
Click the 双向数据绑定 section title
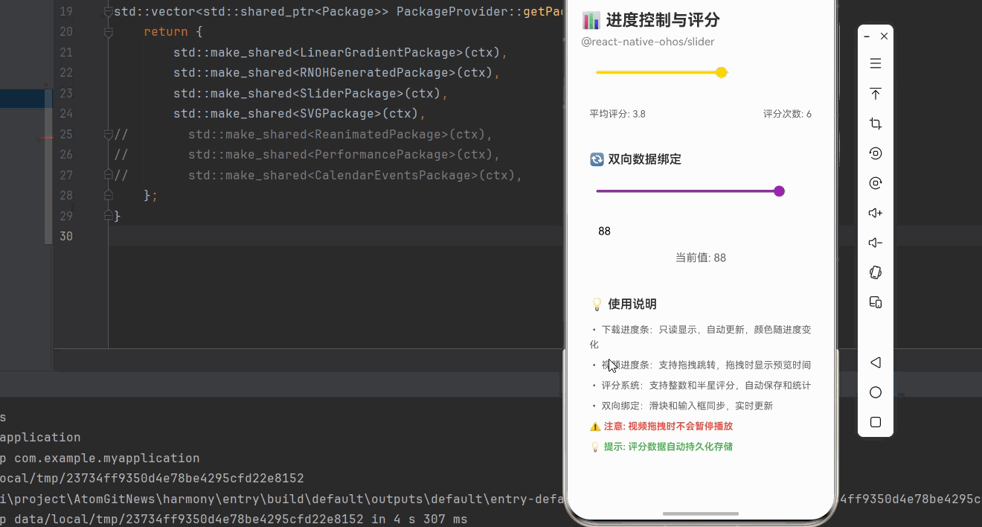tap(644, 159)
